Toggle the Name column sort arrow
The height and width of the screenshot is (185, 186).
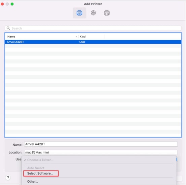pos(76,37)
